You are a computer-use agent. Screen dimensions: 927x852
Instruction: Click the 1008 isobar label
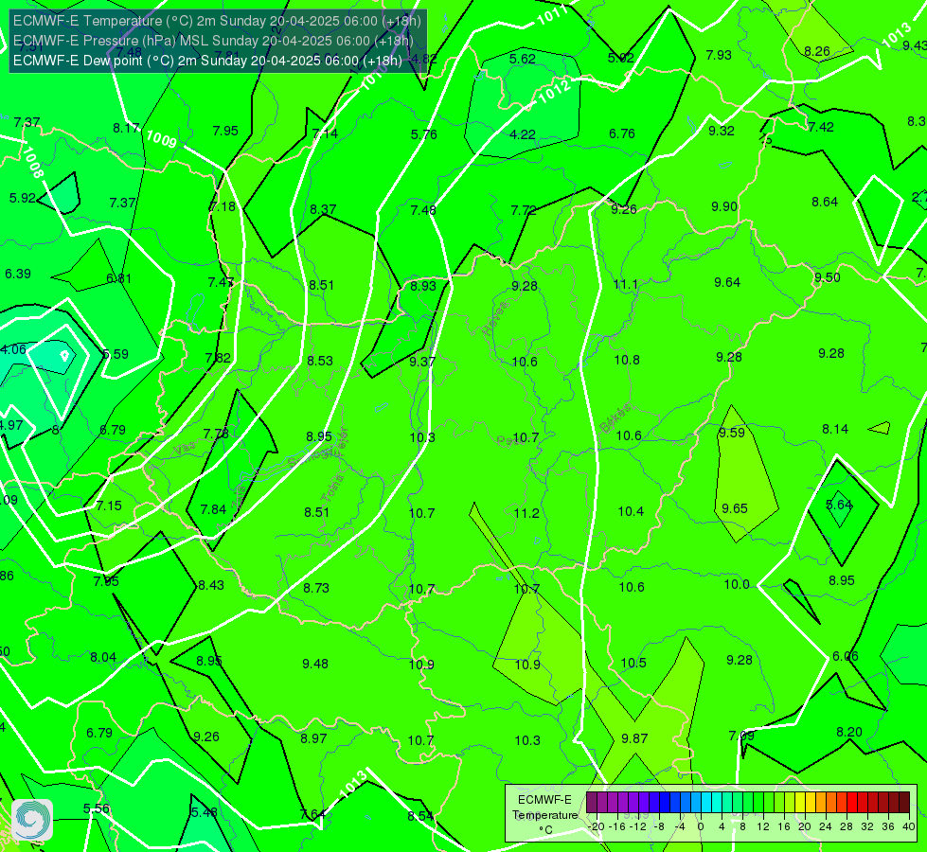33,163
